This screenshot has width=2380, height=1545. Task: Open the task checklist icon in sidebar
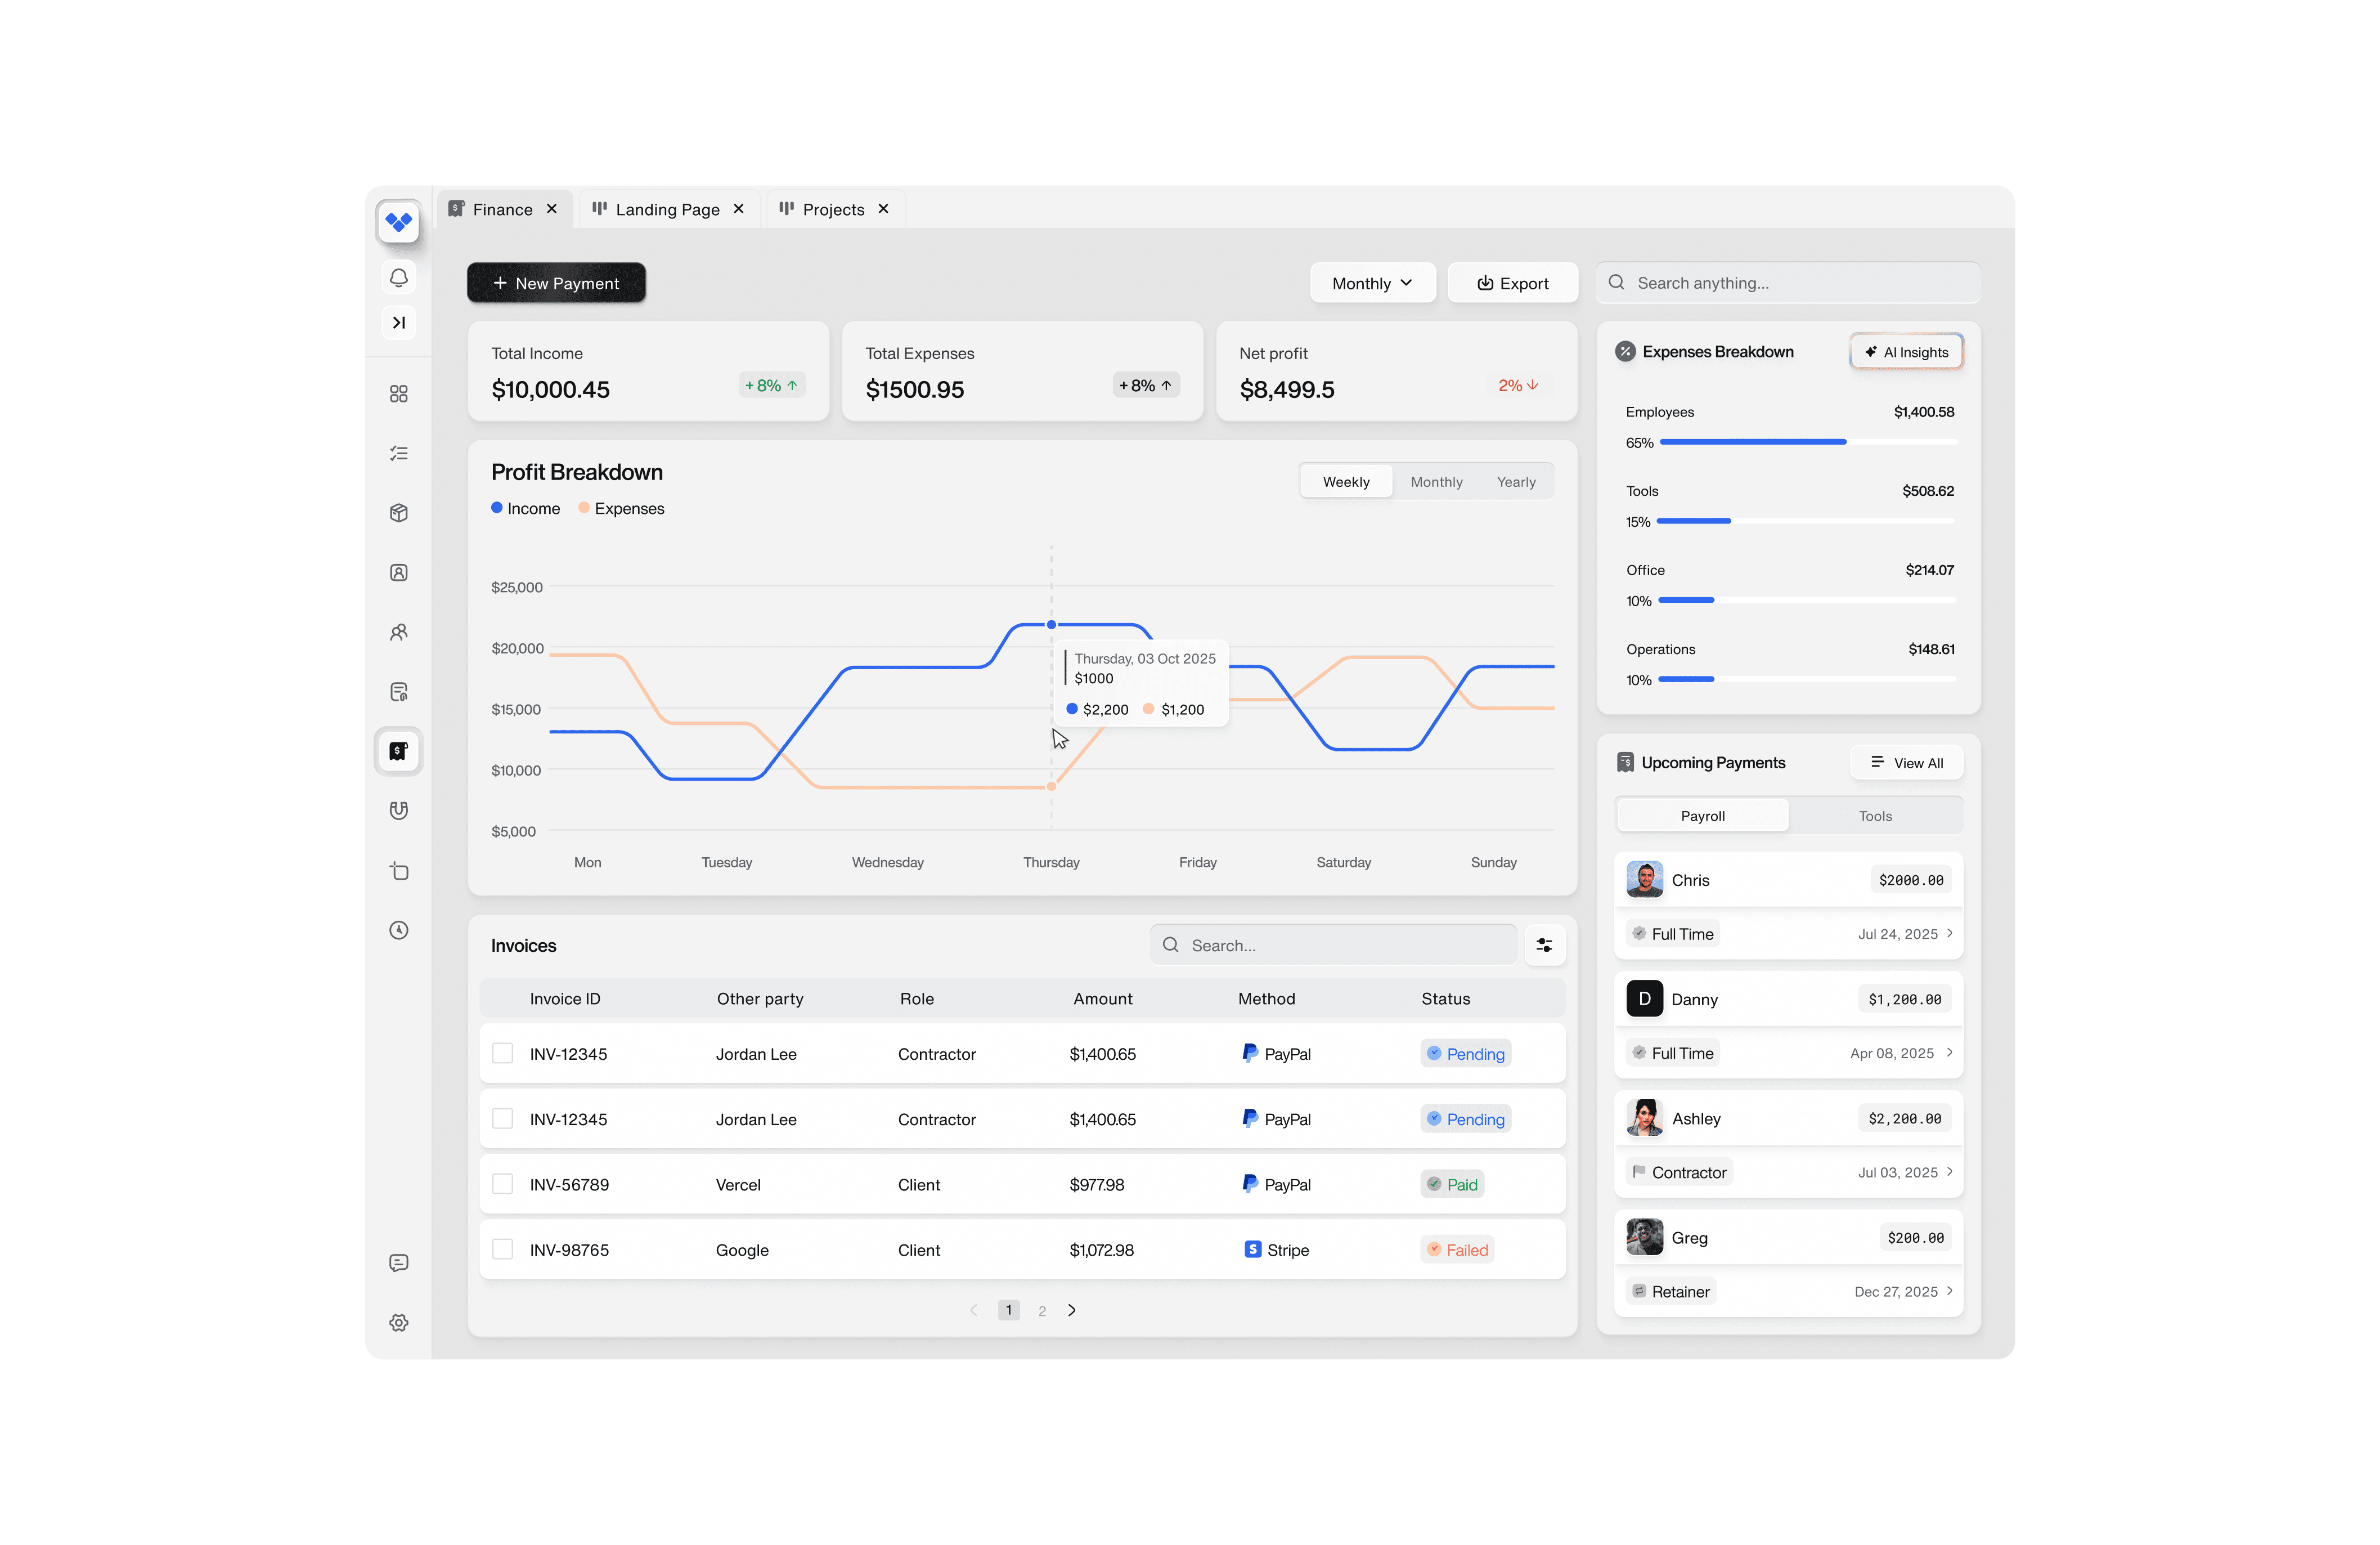(398, 453)
